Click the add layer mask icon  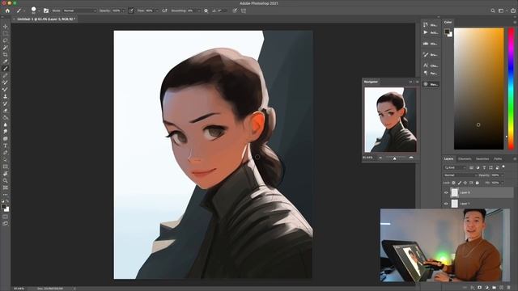pyautogui.click(x=480, y=288)
